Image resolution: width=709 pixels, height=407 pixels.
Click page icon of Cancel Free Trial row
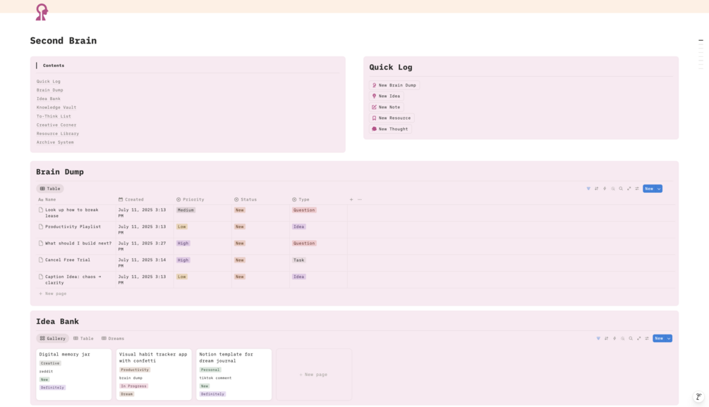point(41,260)
